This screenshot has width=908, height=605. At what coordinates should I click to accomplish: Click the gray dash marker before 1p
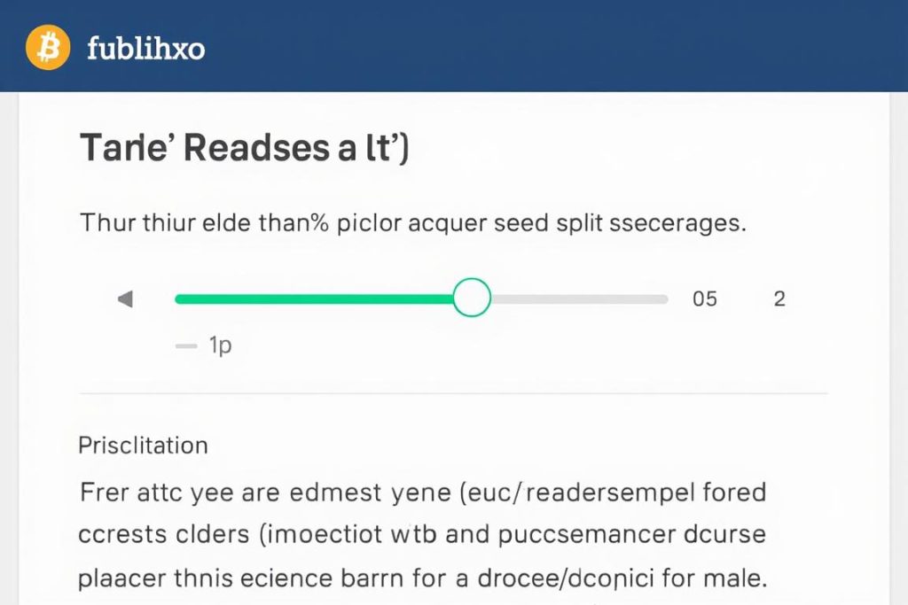coord(186,346)
